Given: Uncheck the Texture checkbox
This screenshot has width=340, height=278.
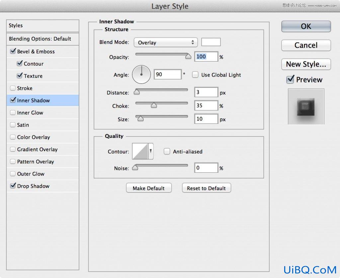Looking at the screenshot, I should click(20, 76).
